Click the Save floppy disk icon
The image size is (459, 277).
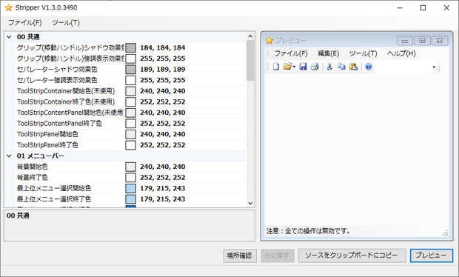(303, 67)
